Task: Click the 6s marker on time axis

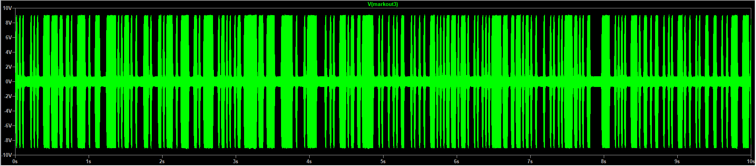Action: [x=456, y=162]
